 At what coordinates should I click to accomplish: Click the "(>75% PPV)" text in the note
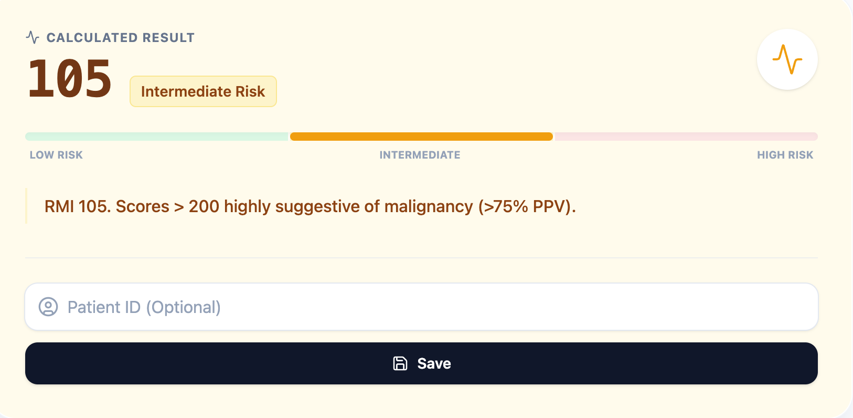[527, 206]
